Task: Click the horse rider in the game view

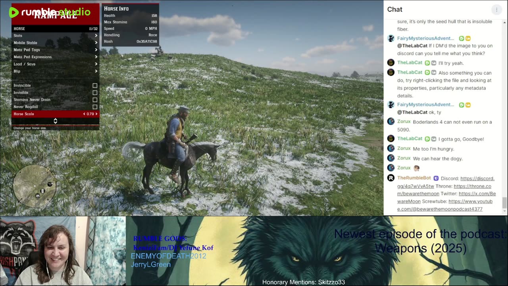Action: [177, 143]
